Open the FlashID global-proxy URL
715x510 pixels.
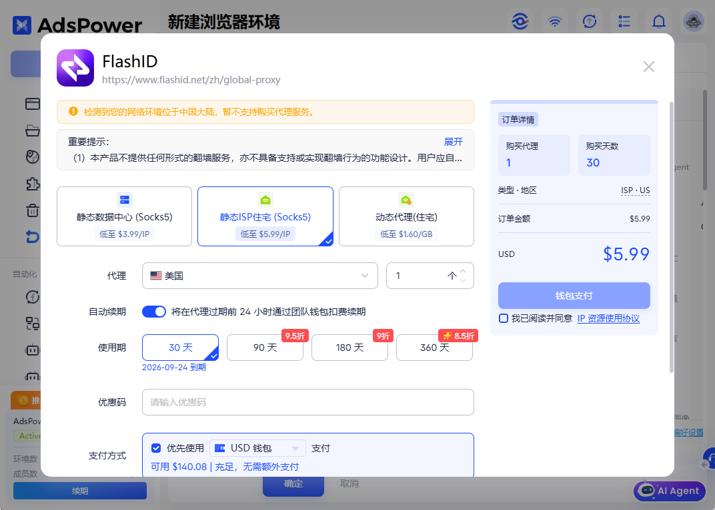click(x=191, y=80)
